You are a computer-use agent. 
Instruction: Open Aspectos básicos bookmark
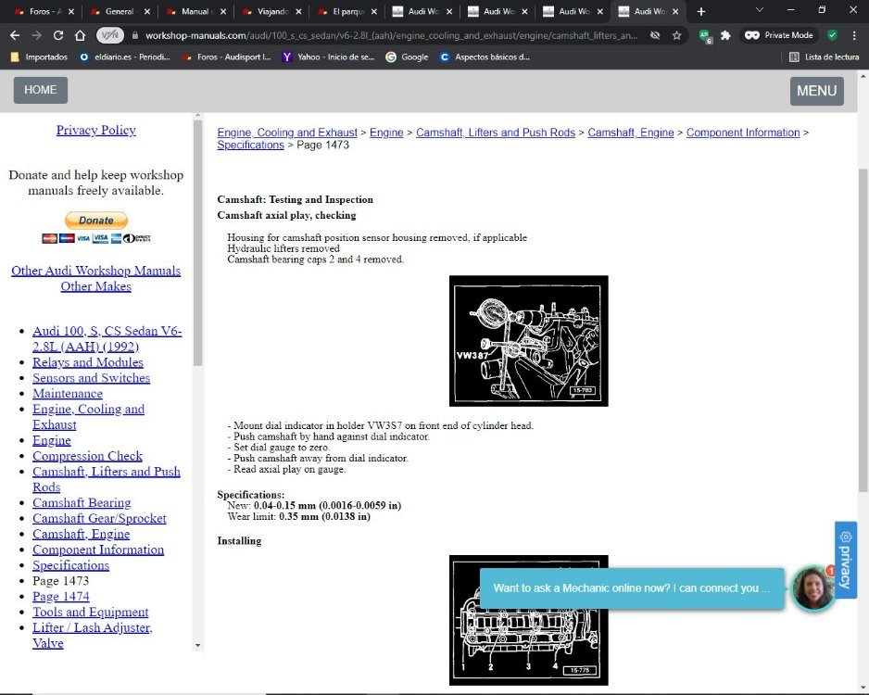tap(485, 57)
